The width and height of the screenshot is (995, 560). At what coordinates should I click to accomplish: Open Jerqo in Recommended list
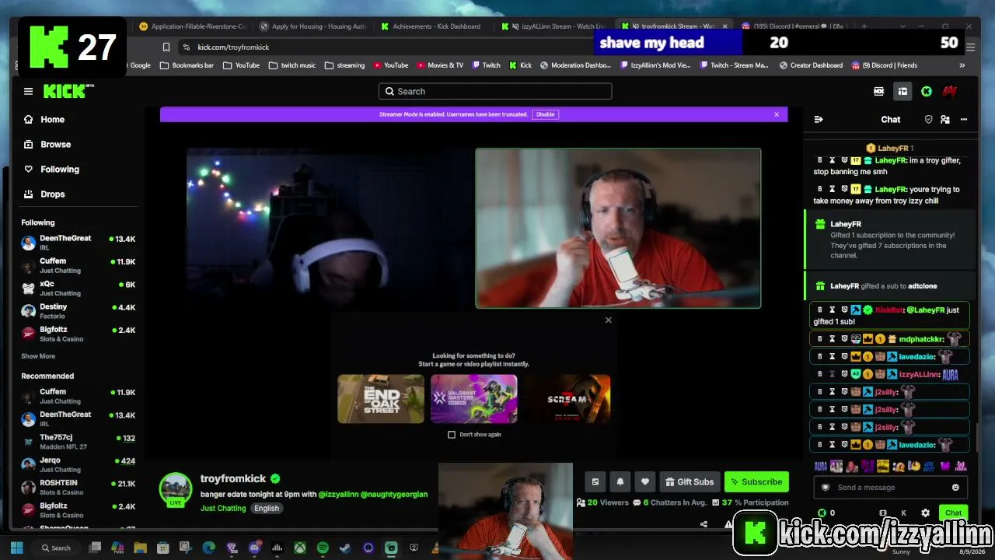click(x=78, y=465)
